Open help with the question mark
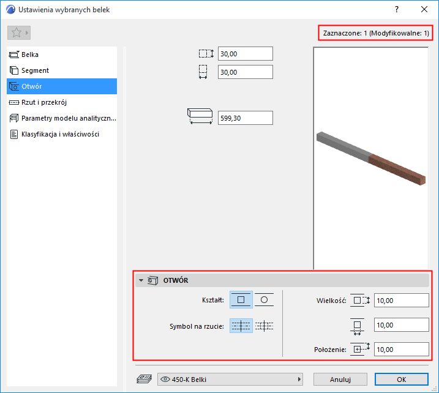Viewport: 439px width, 393px height. [397, 10]
